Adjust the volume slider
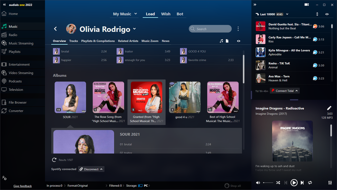 point(268,183)
